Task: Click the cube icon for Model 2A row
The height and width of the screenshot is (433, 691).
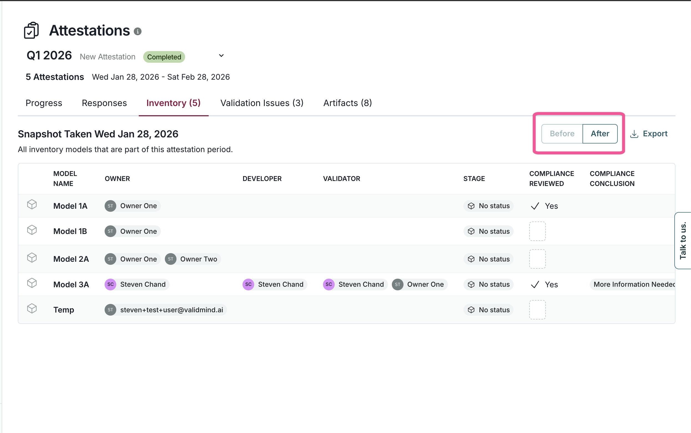Action: [x=32, y=258]
